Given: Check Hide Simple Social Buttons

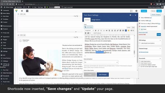Looking at the screenshot, I should 139,43.
